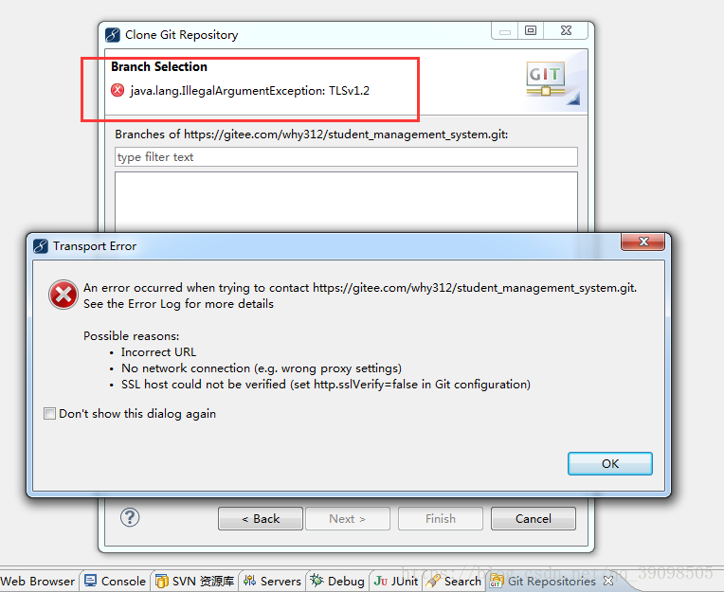Viewport: 724px width, 592px height.
Task: Open help via the question mark icon
Action: (x=130, y=517)
